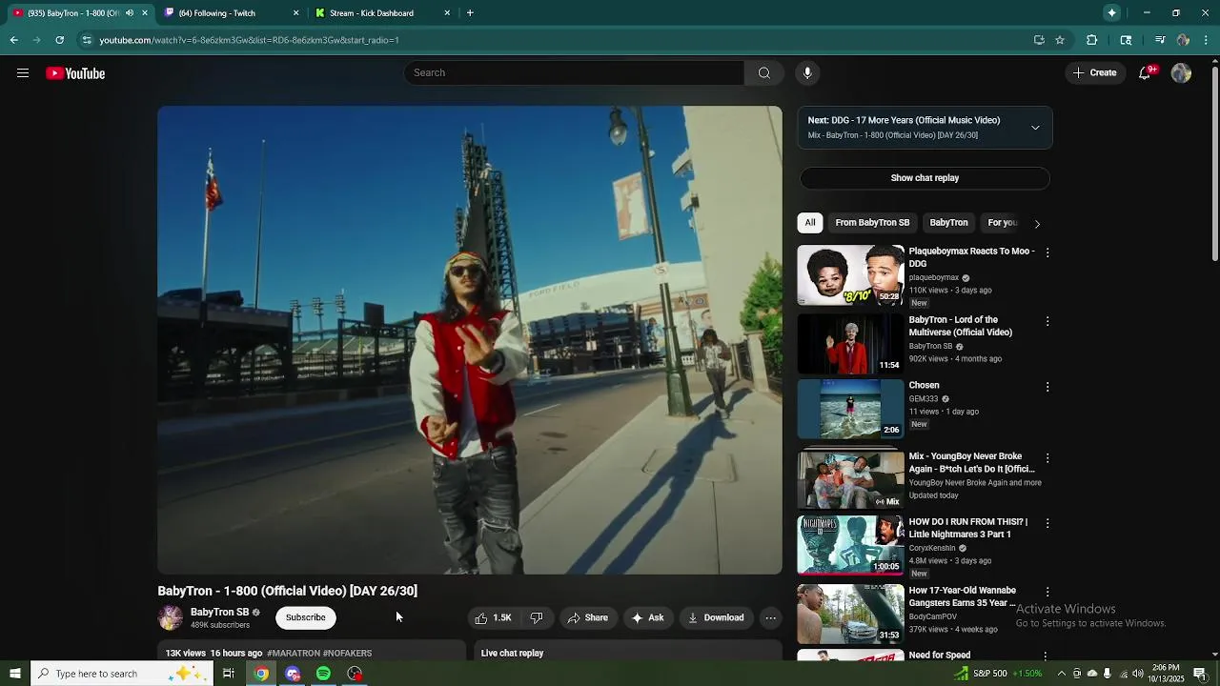Select the For you filter chip

(1002, 223)
